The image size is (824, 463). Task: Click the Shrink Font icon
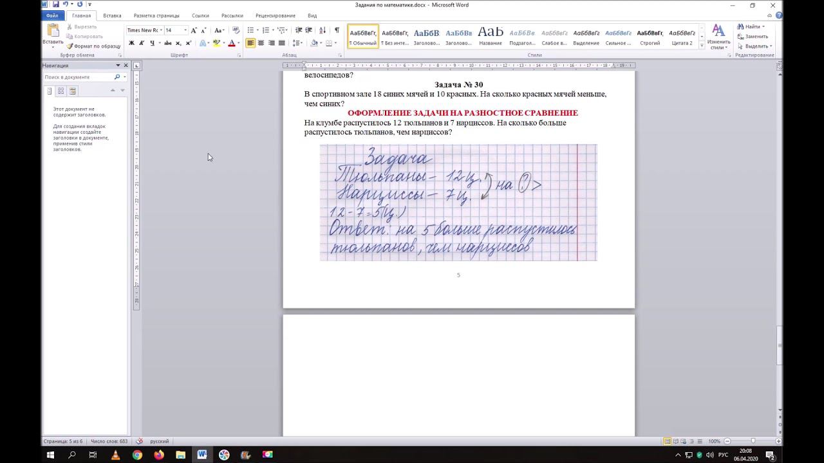(x=203, y=30)
